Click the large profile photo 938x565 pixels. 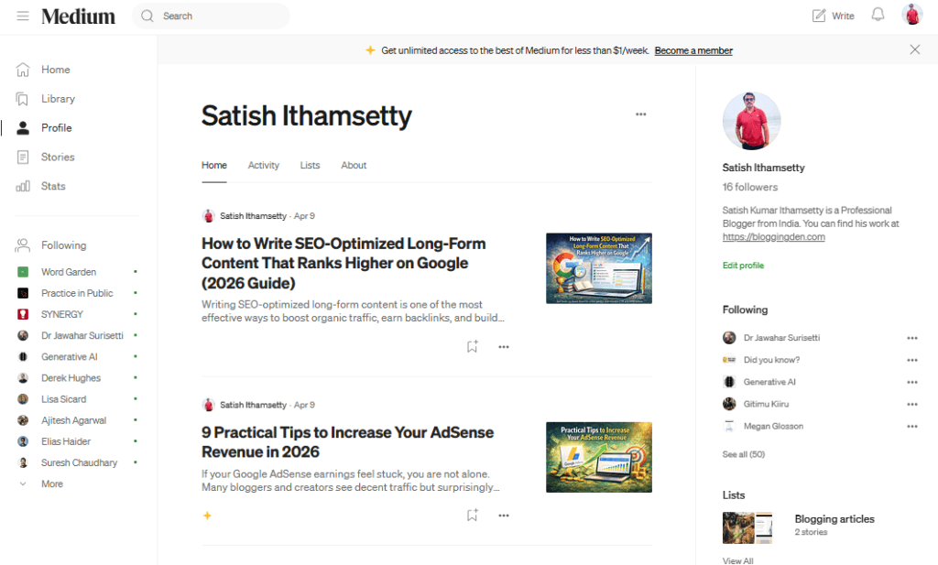(751, 121)
